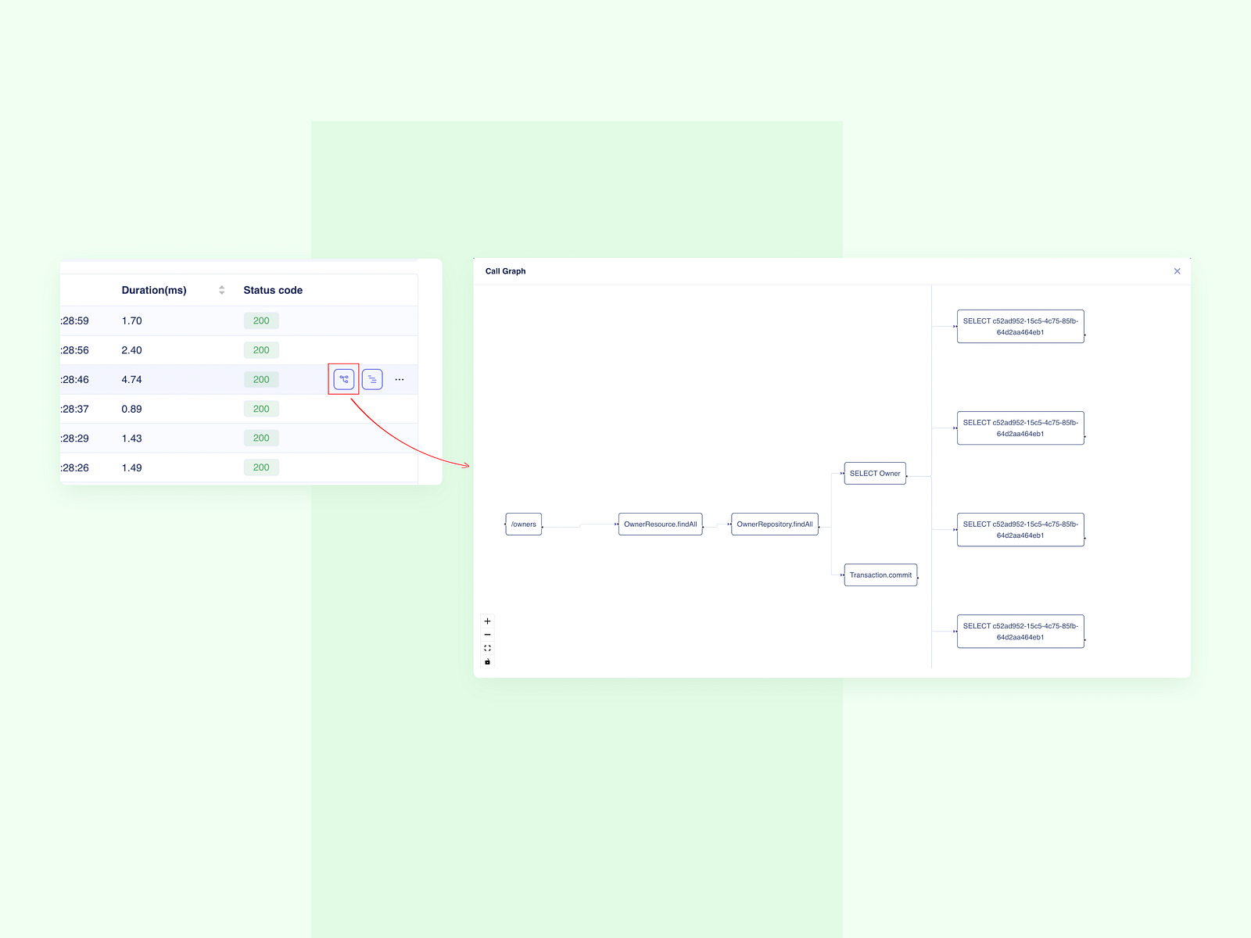1251x938 pixels.
Task: Open the call graph icon for the 4.74ms trace
Action: click(343, 378)
